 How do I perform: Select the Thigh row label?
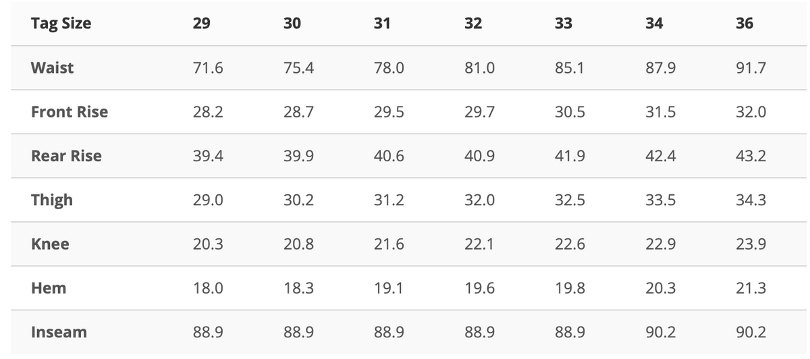52,200
